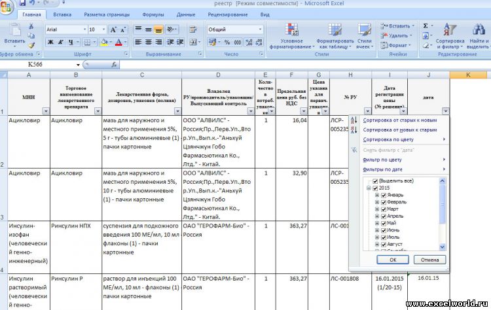Image resolution: width=491 pixels, height=310 pixels.
Task: Uncheck the Апрель checkbox
Action: (x=384, y=216)
